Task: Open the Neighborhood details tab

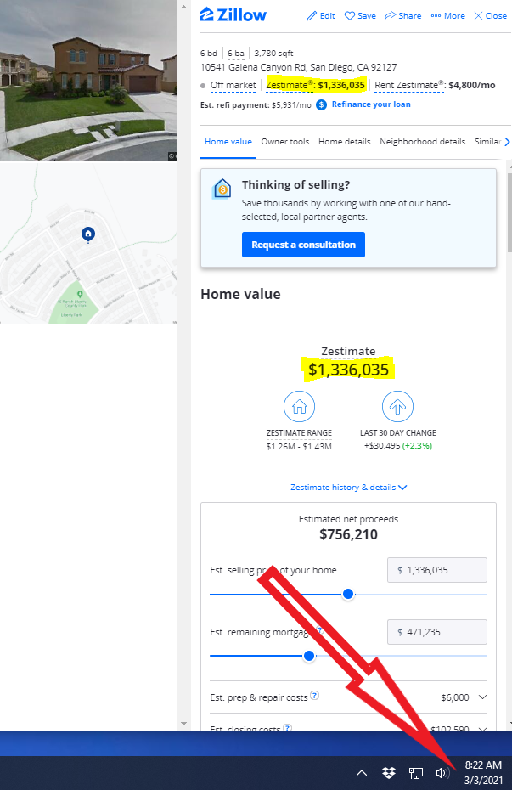Action: tap(422, 142)
